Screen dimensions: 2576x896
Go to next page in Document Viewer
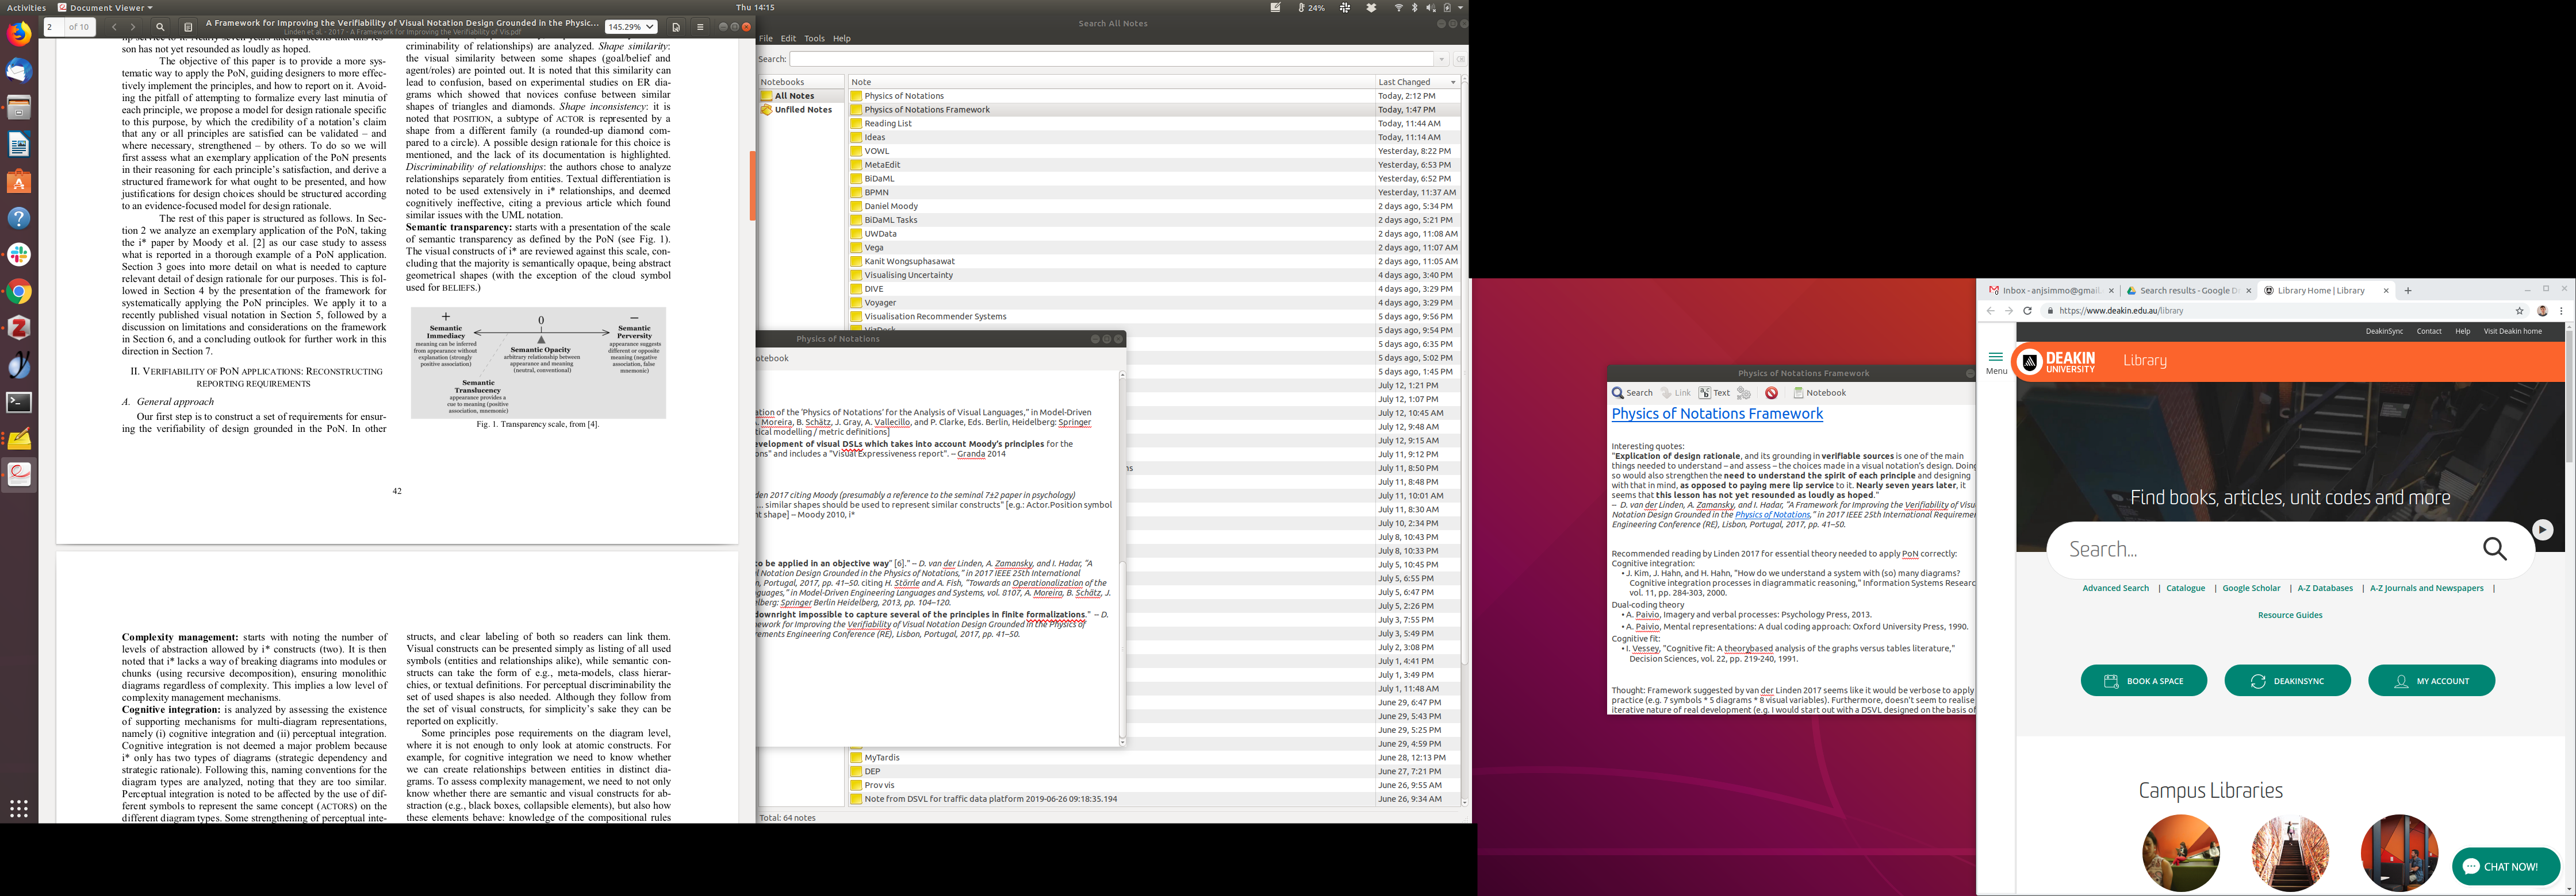[x=133, y=27]
